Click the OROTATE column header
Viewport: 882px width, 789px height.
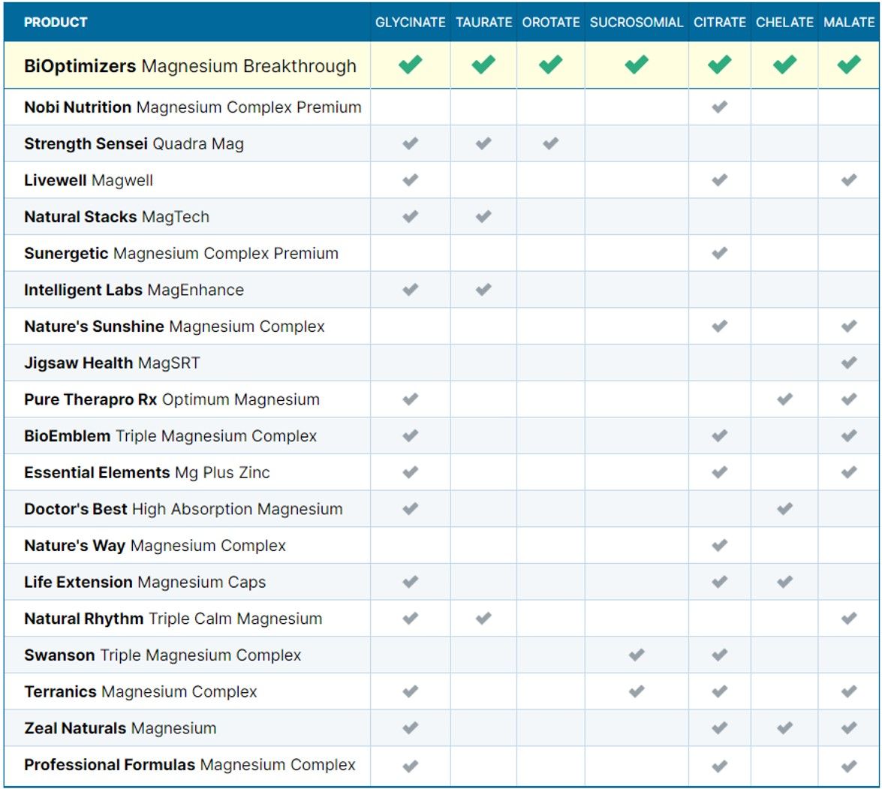(x=551, y=23)
